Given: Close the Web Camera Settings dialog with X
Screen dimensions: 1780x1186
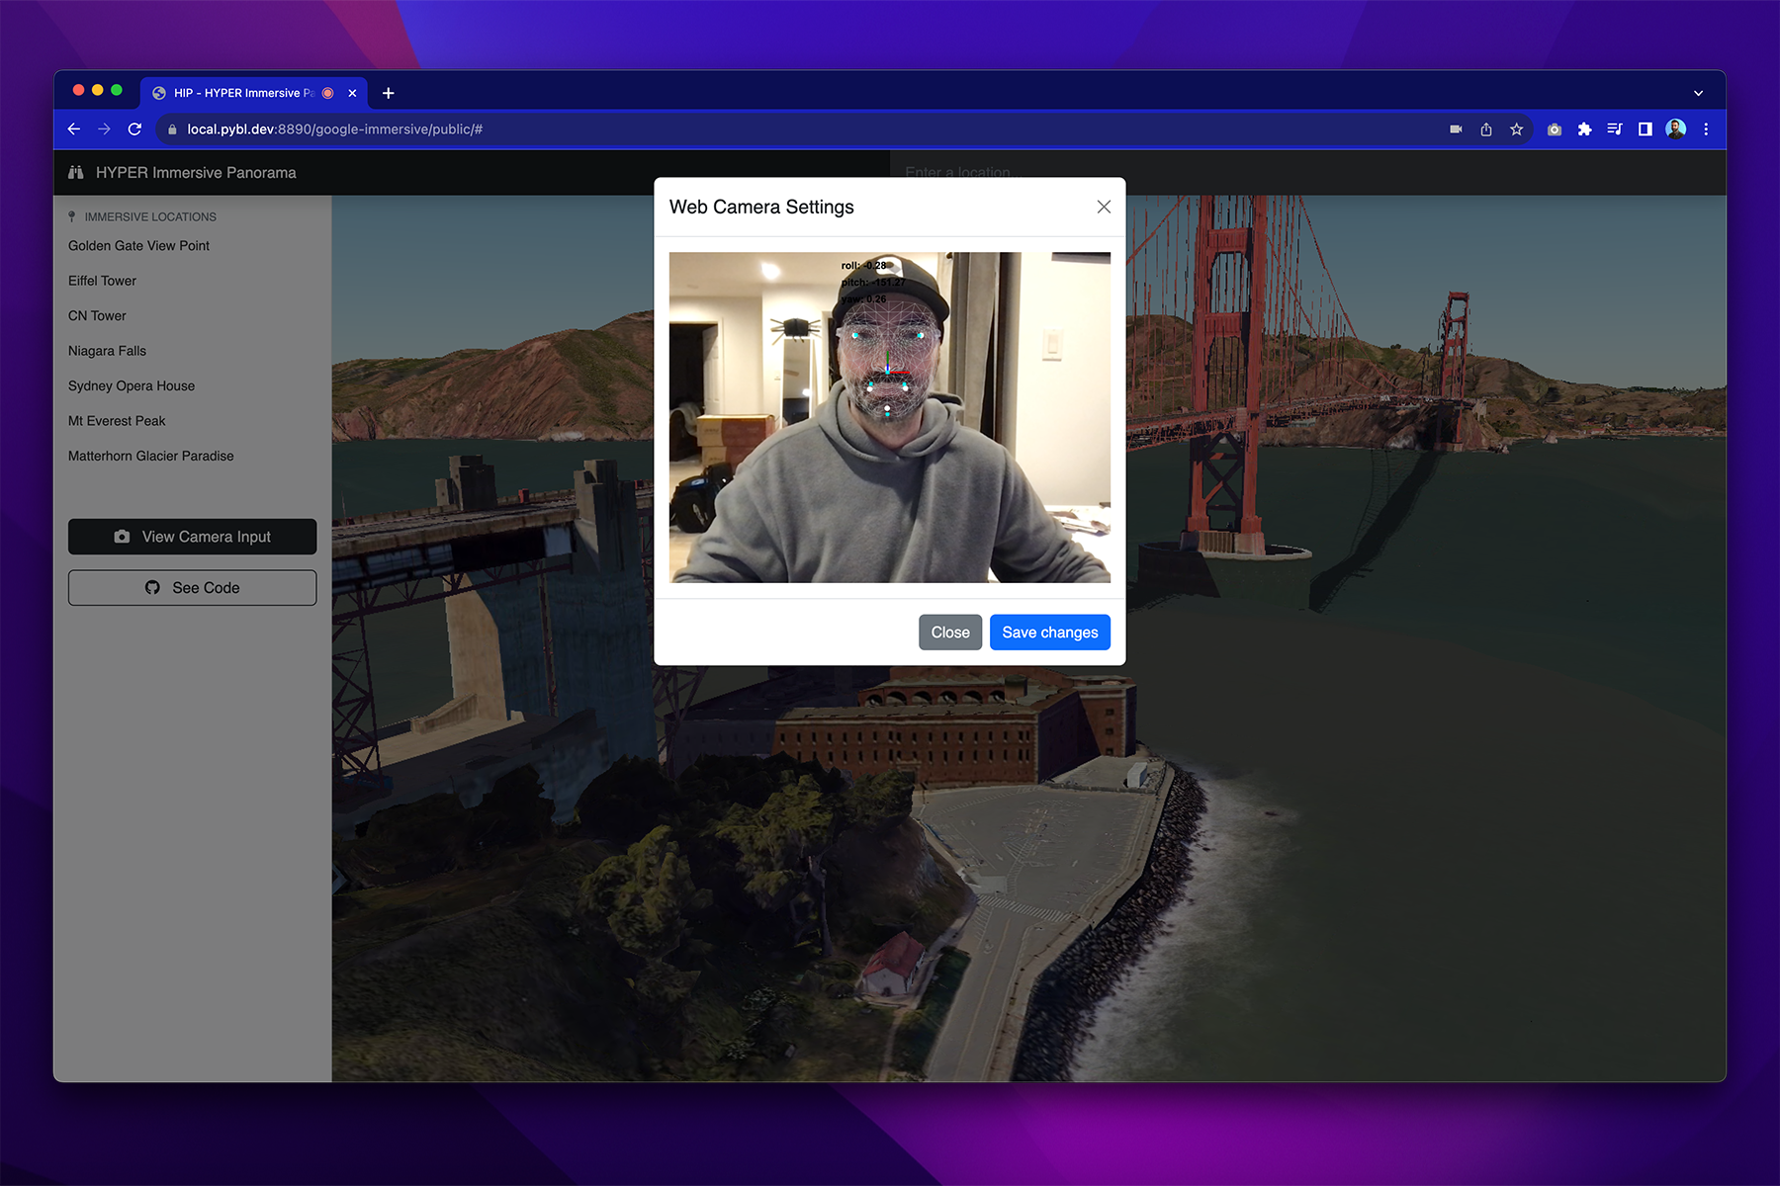Looking at the screenshot, I should click(x=1104, y=207).
